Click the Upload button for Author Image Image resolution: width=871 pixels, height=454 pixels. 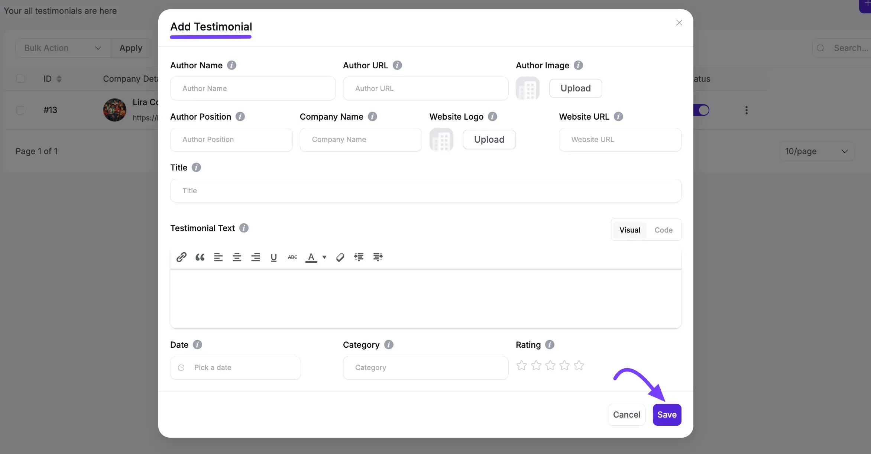click(575, 88)
